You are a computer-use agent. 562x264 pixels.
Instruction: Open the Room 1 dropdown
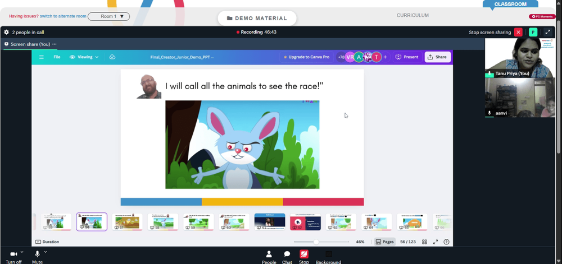coord(108,16)
